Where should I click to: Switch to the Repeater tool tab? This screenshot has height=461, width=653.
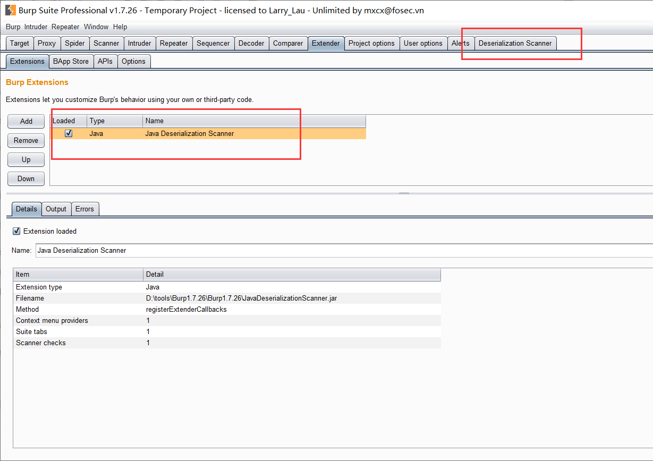tap(174, 43)
